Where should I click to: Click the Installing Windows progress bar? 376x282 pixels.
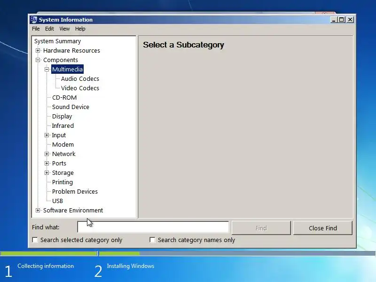[x=237, y=253]
